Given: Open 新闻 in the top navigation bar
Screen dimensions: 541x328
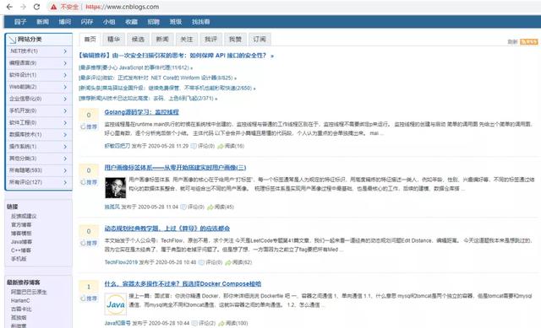Looking at the screenshot, I should coord(42,22).
